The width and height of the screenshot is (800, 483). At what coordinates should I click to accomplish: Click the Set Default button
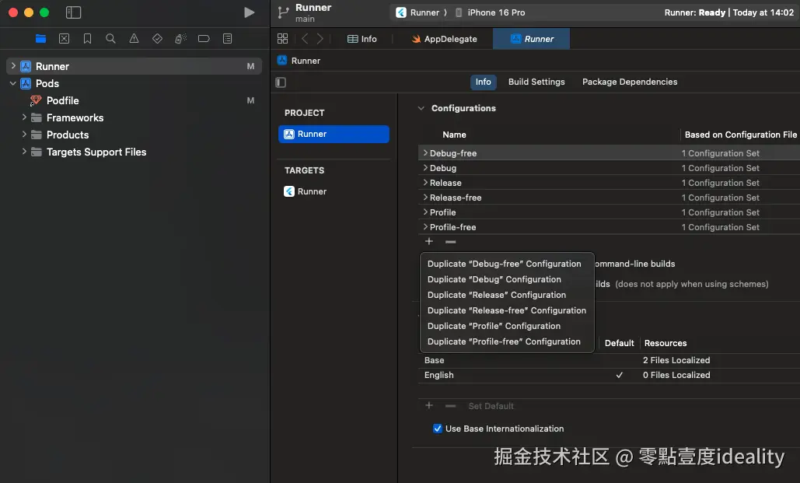[x=491, y=406]
